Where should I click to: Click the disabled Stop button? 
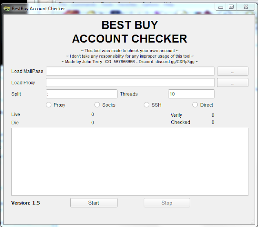click(167, 203)
